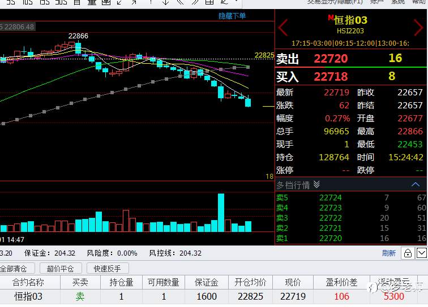Click the 恒指03 contract title
Image resolution: width=428 pixels, height=307 pixels.
[350, 20]
